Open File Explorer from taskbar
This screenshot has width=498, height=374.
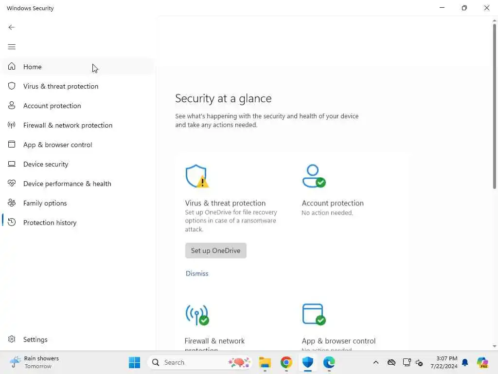(265, 362)
